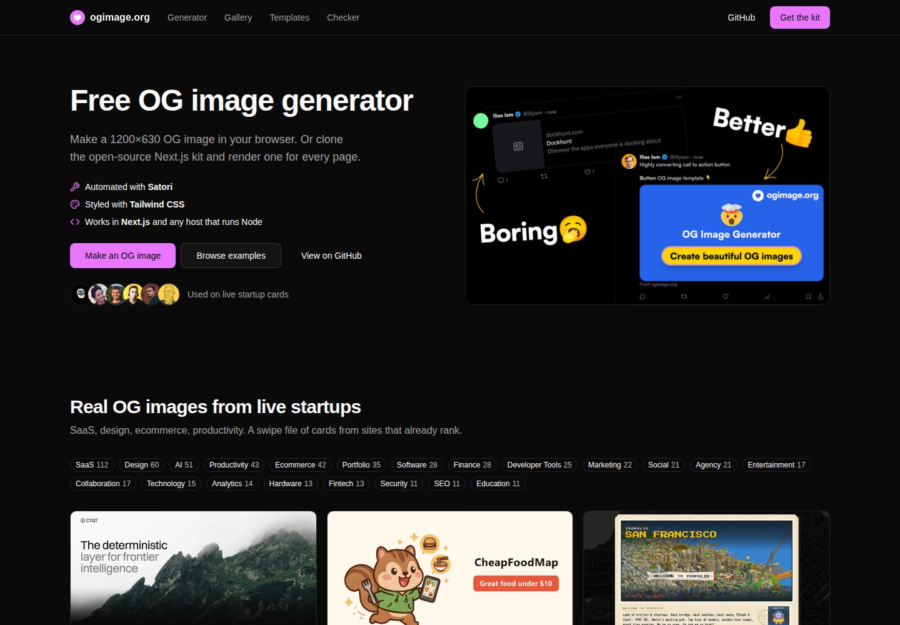The width and height of the screenshot is (900, 625).
Task: Filter by Fintech 13 tag
Action: coord(346,484)
